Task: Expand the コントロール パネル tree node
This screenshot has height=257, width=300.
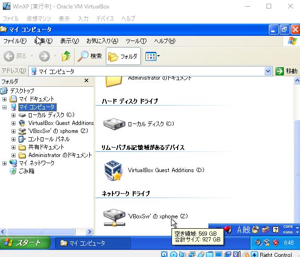Action: 13,139
